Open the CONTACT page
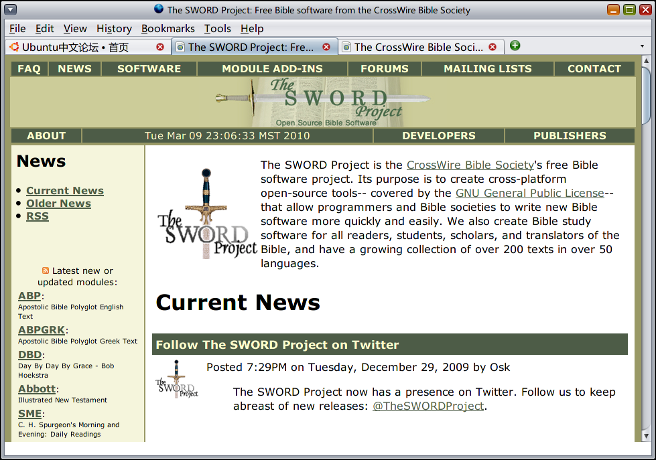656x460 pixels. [594, 69]
